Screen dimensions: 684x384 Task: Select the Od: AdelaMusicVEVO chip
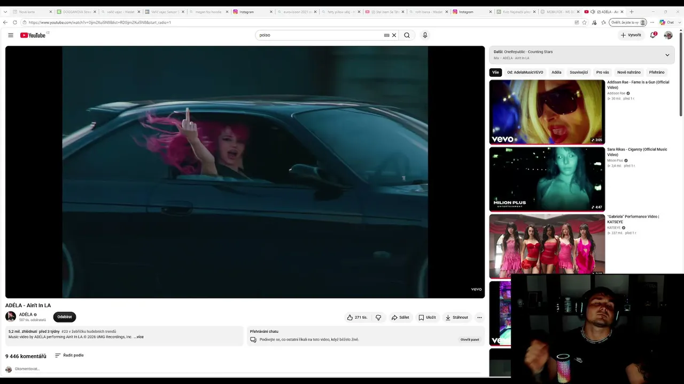click(x=525, y=73)
